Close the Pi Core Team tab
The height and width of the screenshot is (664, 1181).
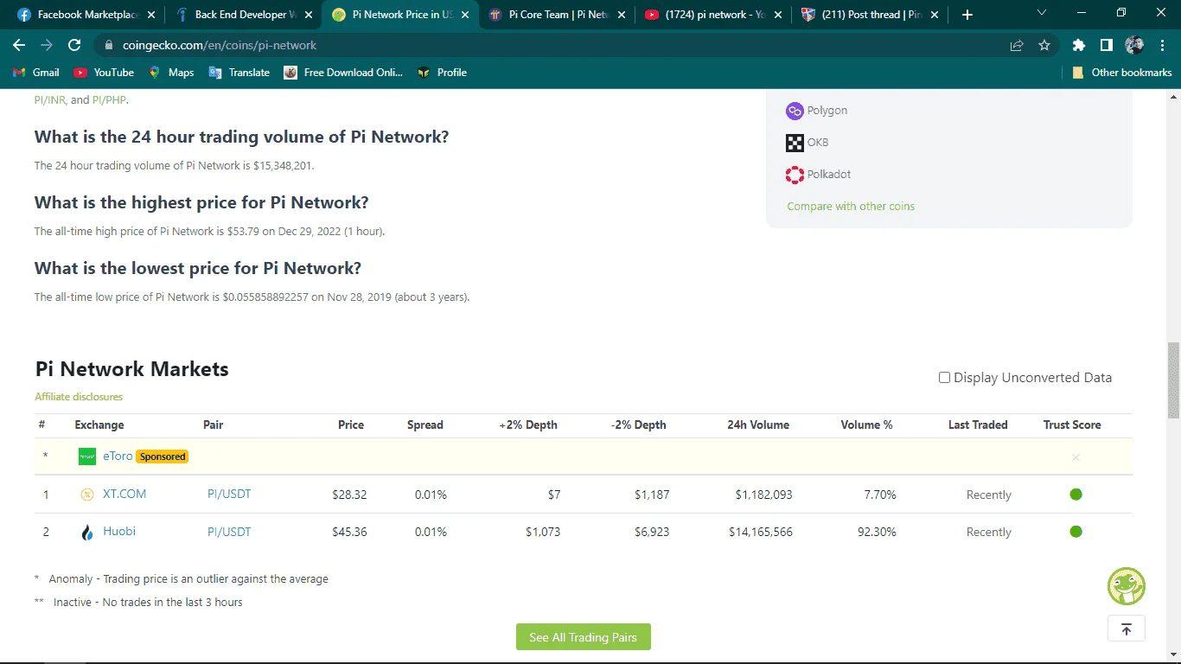[622, 15]
